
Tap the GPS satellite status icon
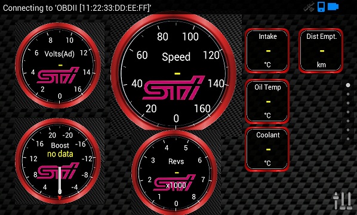309,7
